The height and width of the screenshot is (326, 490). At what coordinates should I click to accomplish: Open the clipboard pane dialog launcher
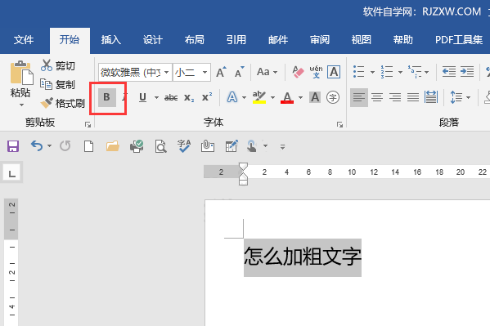coord(88,124)
